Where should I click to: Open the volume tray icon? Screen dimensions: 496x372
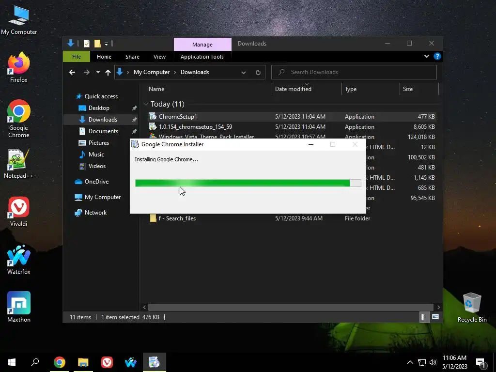coord(433,362)
